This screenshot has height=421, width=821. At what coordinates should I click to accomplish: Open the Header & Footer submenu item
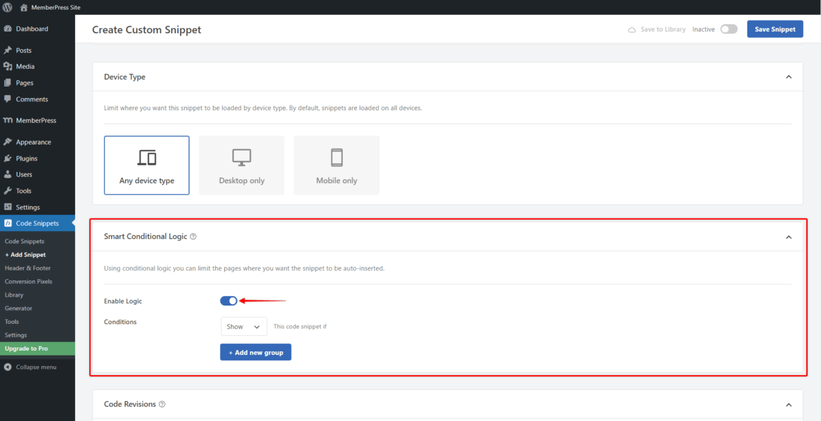(x=28, y=268)
